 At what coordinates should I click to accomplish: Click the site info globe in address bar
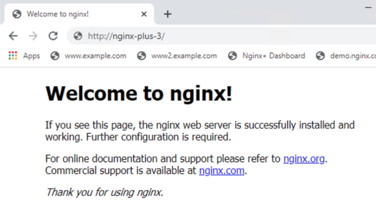tap(78, 36)
